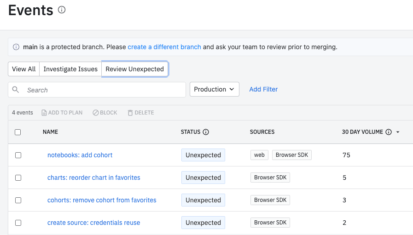
Task: Click the info icon beside Events title
Action: pyautogui.click(x=62, y=10)
